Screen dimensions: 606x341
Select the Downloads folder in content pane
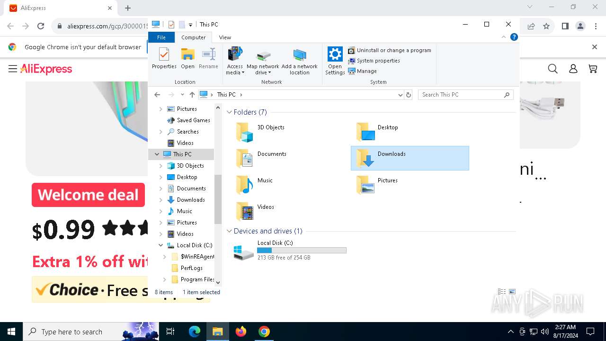pyautogui.click(x=410, y=158)
